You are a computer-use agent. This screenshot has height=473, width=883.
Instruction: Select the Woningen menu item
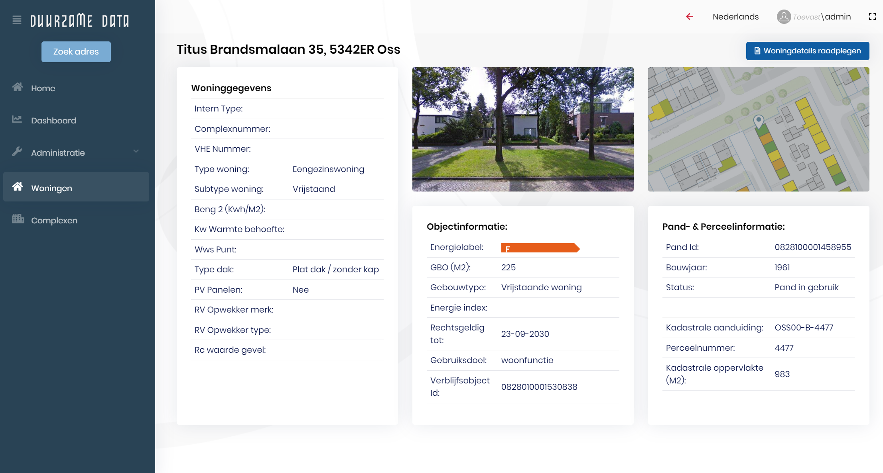point(51,188)
